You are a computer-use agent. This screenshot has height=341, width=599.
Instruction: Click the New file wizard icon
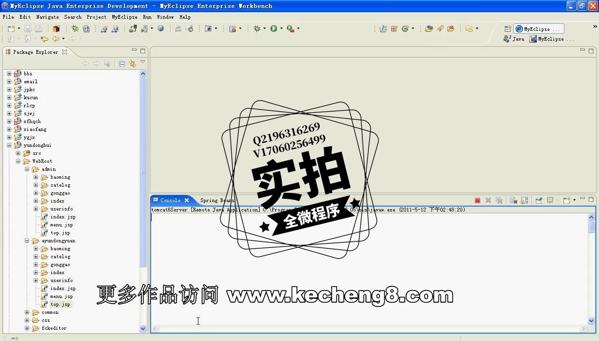point(11,29)
